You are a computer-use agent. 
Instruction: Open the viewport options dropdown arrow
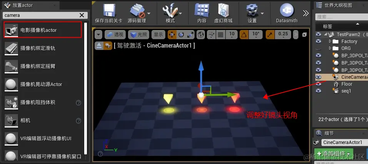98,35
